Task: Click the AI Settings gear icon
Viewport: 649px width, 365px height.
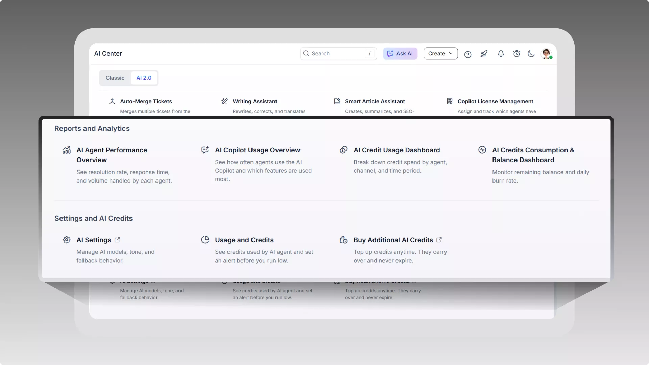Action: (x=67, y=240)
